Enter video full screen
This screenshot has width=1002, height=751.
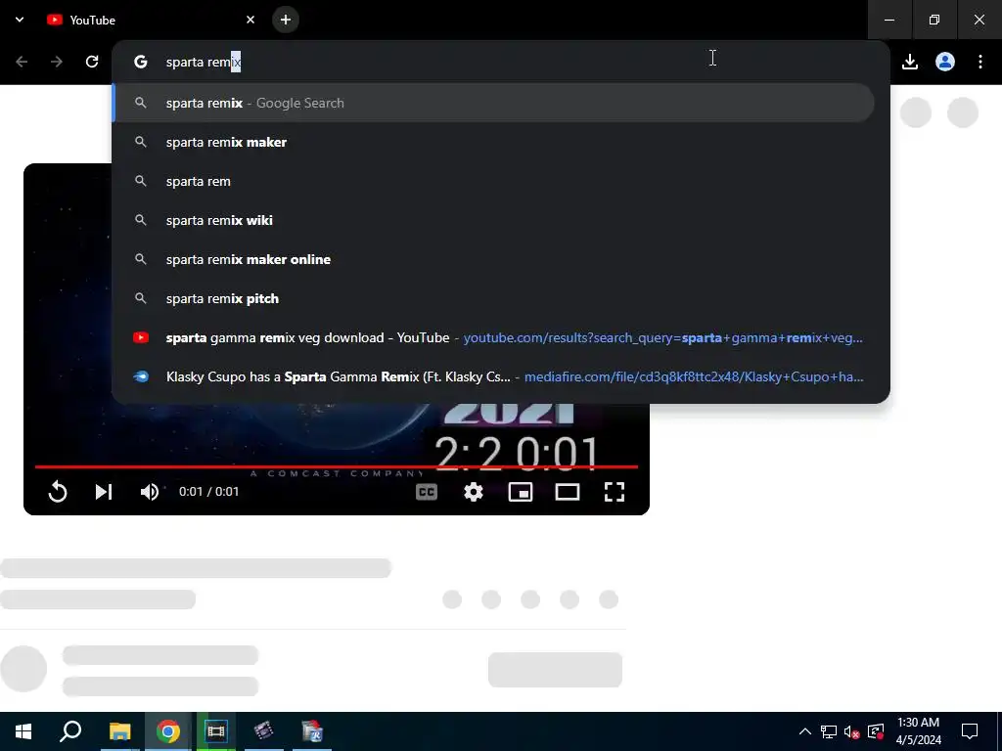click(x=615, y=492)
